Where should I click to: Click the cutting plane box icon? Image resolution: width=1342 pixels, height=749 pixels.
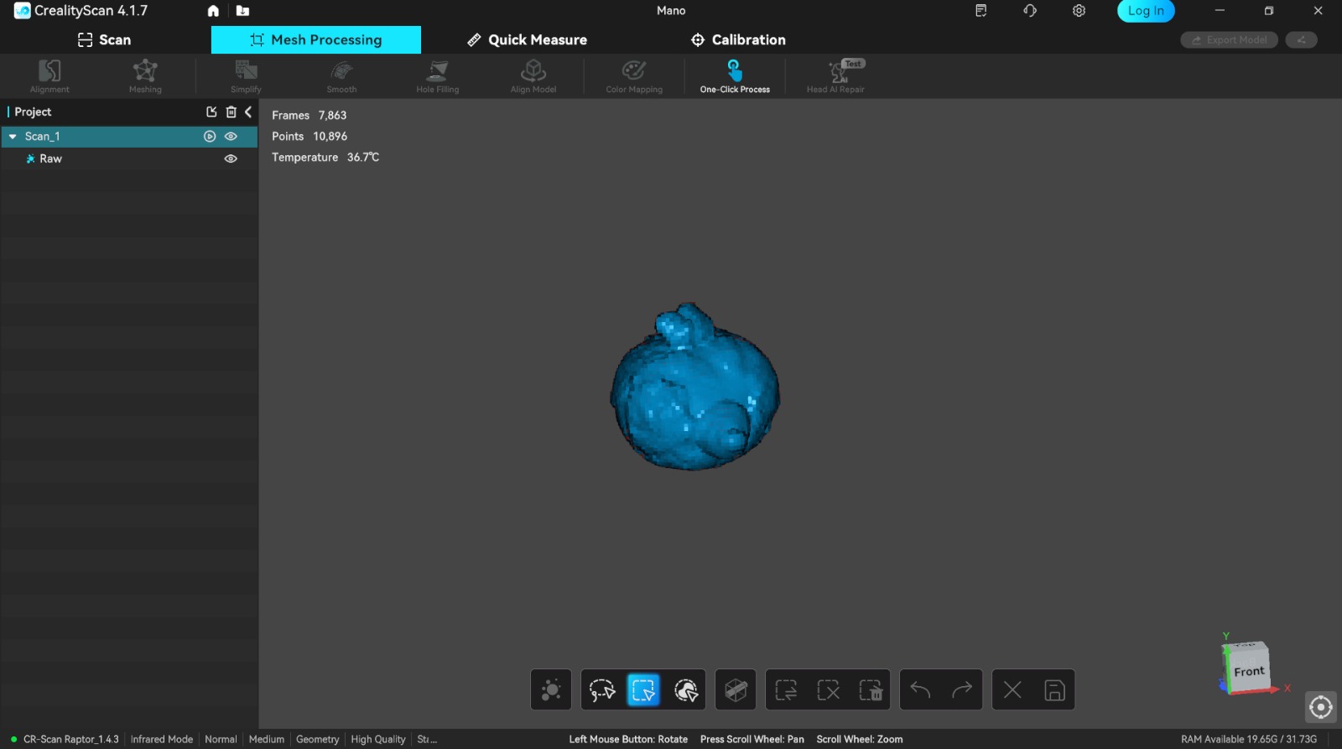736,689
